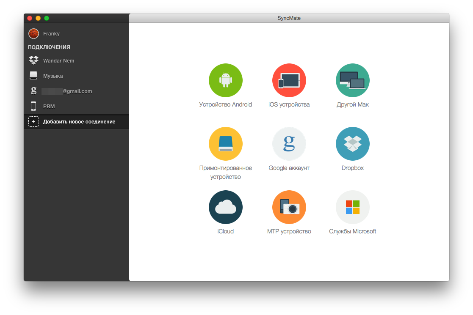Open the Google account connection icon
Screen dimensions: 473x315
point(289,144)
